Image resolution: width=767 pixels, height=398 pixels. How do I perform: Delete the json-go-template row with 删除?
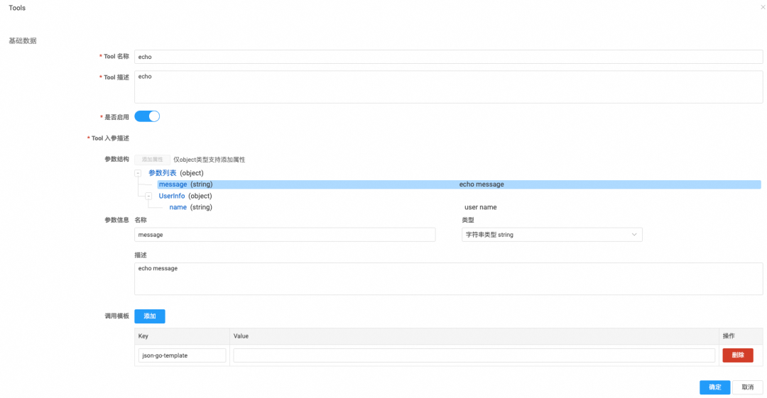tap(737, 355)
